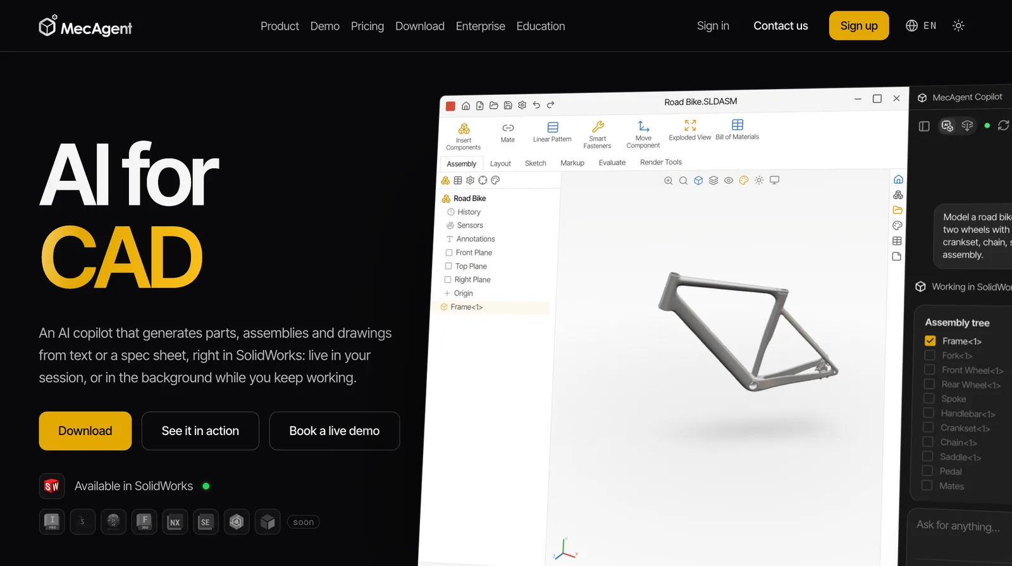The image size is (1012, 566).
Task: Switch to the Sketch tab
Action: click(x=535, y=163)
